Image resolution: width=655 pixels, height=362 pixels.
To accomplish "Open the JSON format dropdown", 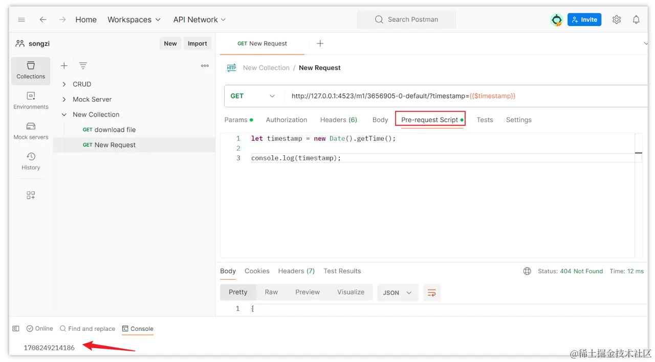I will pyautogui.click(x=398, y=293).
